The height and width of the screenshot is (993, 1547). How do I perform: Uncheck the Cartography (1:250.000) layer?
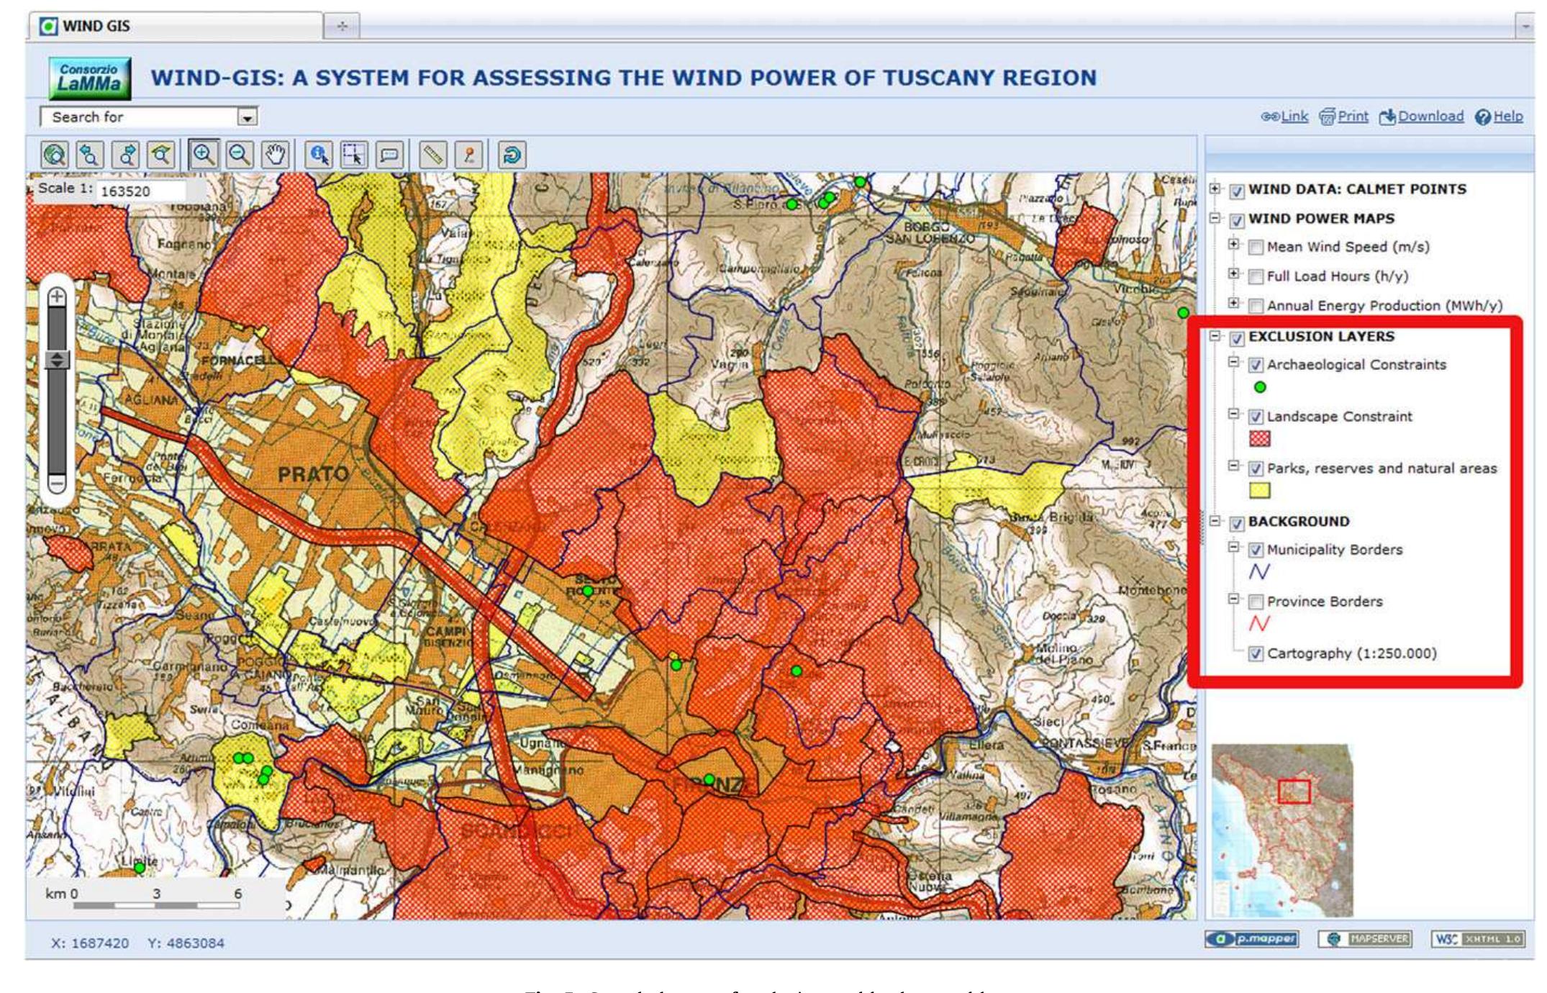(x=1257, y=653)
